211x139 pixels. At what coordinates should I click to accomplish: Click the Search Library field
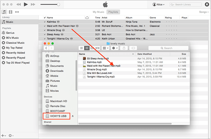point(185,5)
